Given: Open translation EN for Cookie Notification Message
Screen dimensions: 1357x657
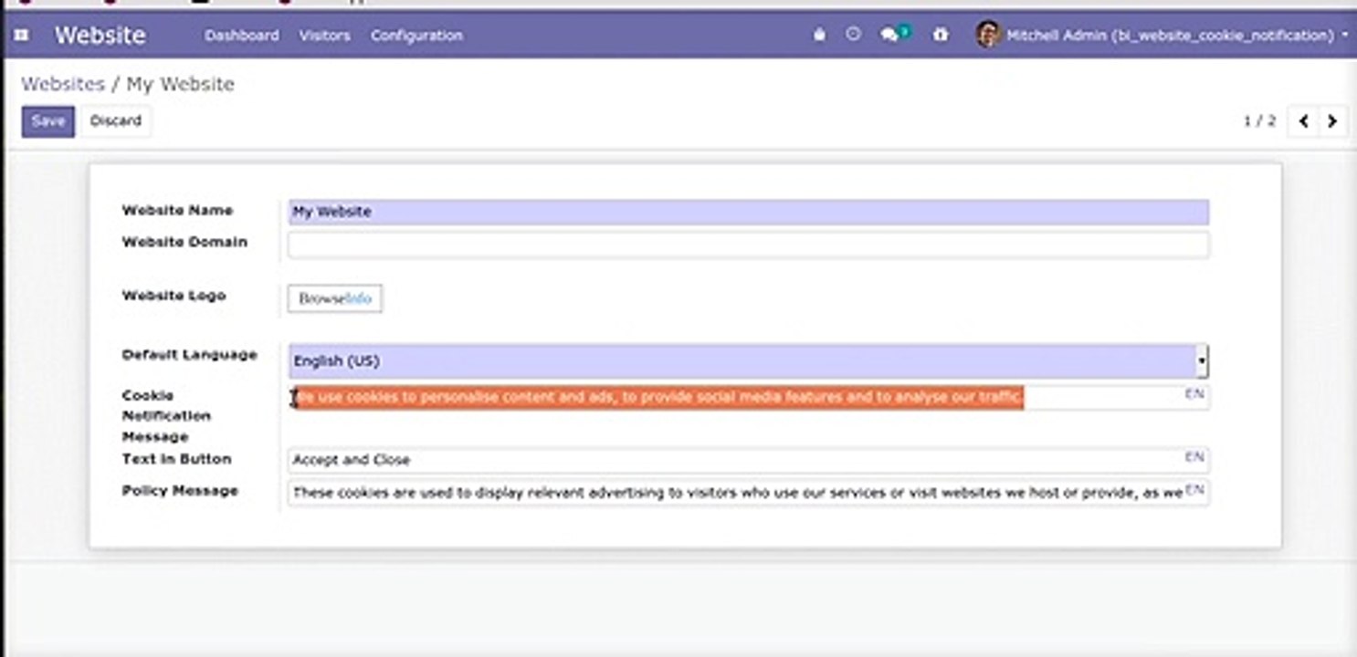Looking at the screenshot, I should 1194,394.
